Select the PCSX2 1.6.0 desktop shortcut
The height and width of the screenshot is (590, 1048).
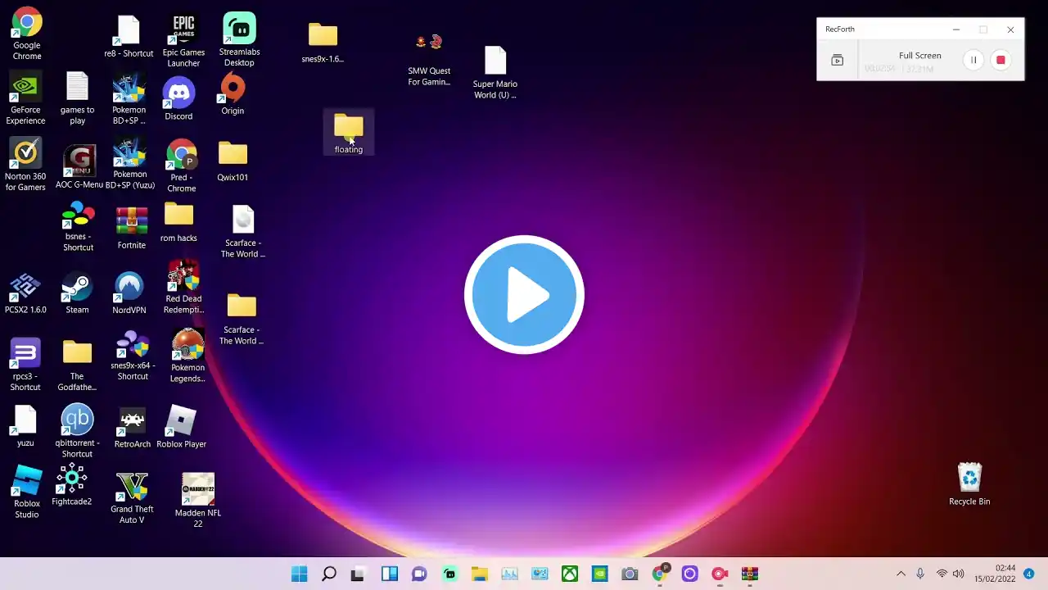25,294
